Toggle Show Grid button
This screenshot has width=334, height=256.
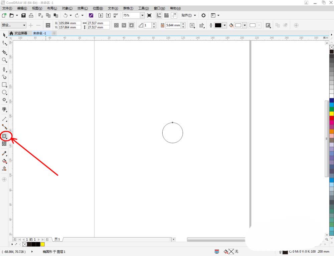pyautogui.click(x=166, y=15)
